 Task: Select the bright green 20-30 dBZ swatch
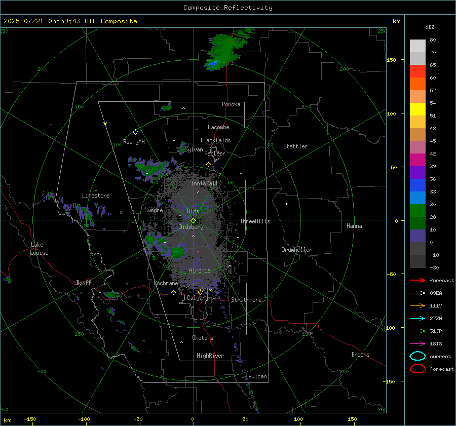point(417,211)
